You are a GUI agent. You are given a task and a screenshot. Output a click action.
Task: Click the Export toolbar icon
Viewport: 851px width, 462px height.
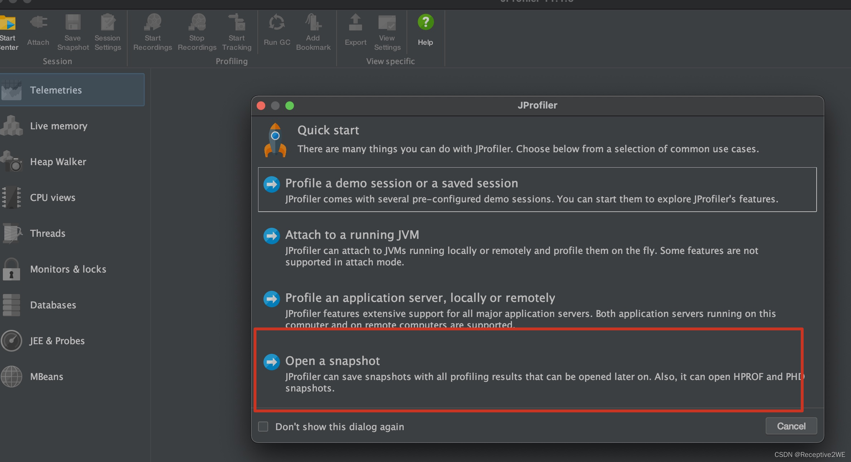click(x=356, y=23)
